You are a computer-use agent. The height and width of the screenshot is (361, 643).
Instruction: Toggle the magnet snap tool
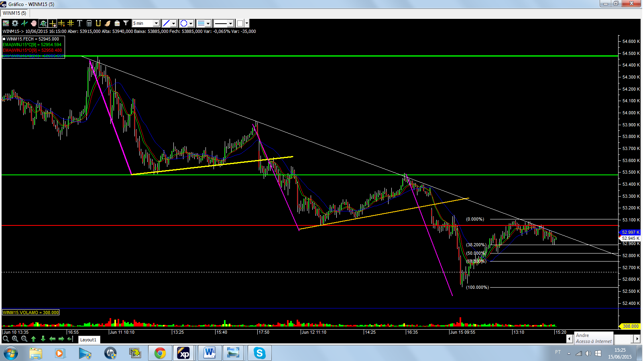[98, 23]
